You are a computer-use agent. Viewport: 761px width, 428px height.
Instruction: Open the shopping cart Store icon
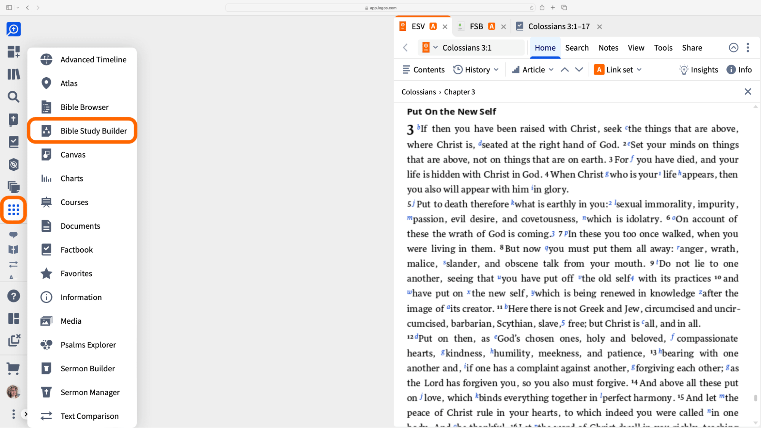coord(13,368)
